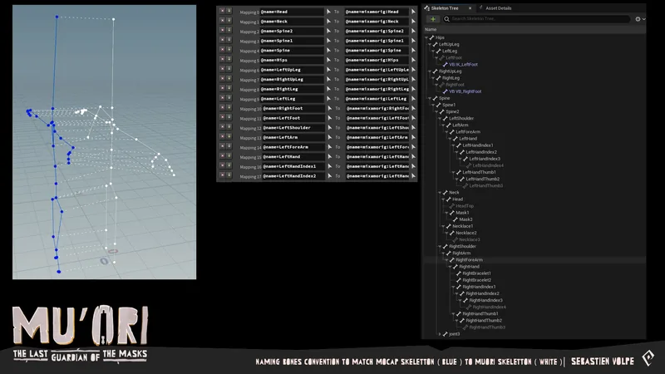Viewport: 665px width, 374px height.
Task: Click the selector arrow after @name=LeftLeg source field
Action: (328, 98)
